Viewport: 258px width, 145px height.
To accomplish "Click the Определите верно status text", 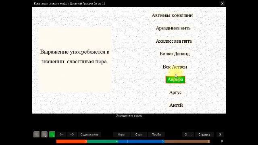I will coord(129,116).
